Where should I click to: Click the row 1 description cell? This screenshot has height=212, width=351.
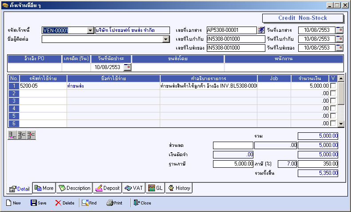coord(209,86)
